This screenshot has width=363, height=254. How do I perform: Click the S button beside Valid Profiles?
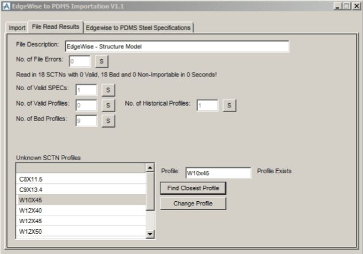pyautogui.click(x=108, y=106)
